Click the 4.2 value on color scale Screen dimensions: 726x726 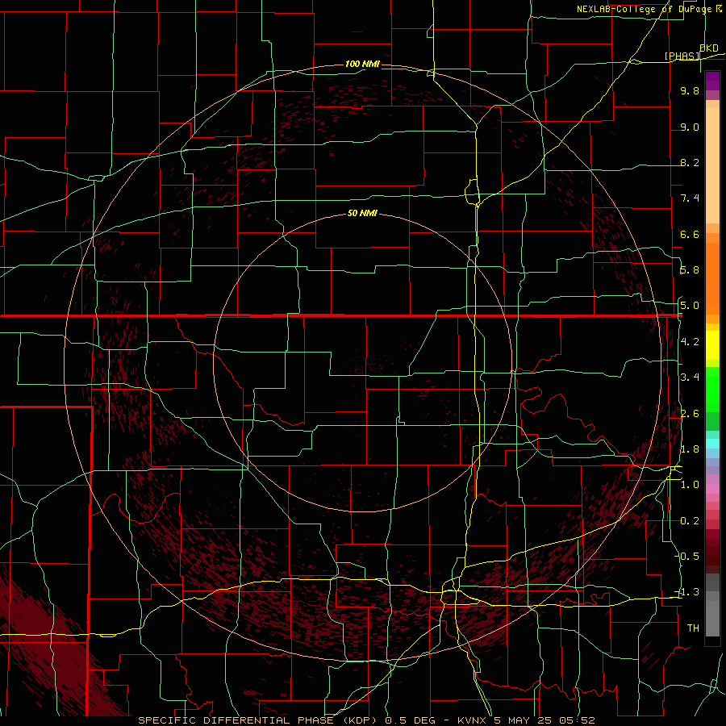[x=690, y=342]
